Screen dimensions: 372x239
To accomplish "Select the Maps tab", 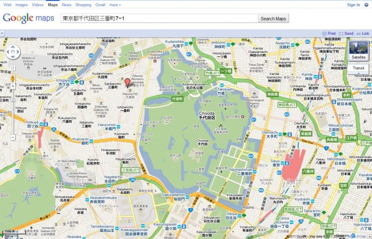I will [53, 5].
